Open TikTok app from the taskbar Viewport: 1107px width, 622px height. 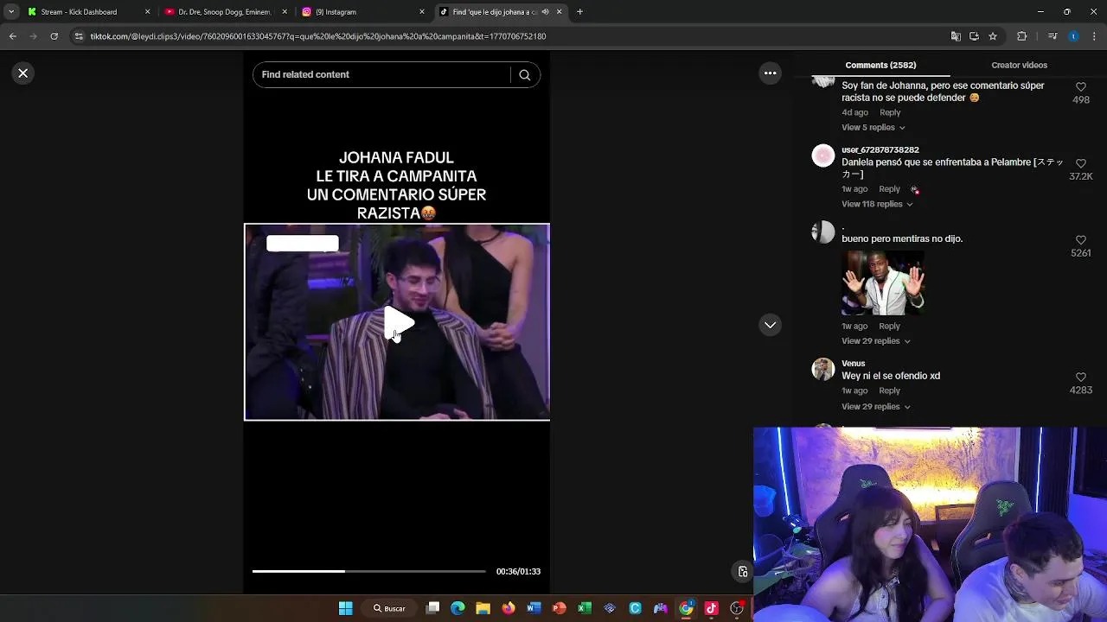click(712, 608)
